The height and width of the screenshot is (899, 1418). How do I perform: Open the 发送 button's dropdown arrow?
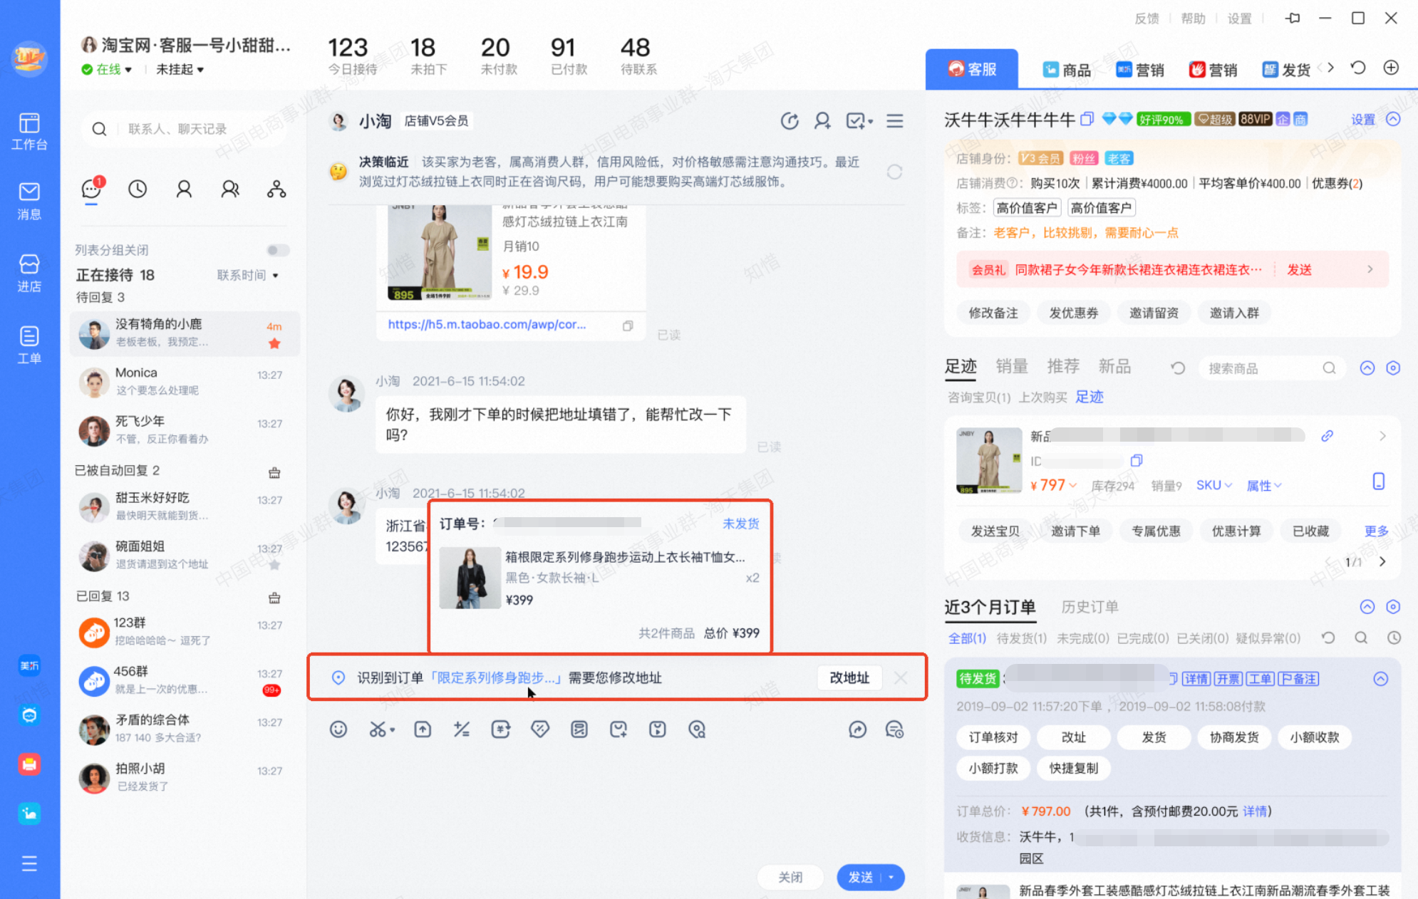coord(891,877)
